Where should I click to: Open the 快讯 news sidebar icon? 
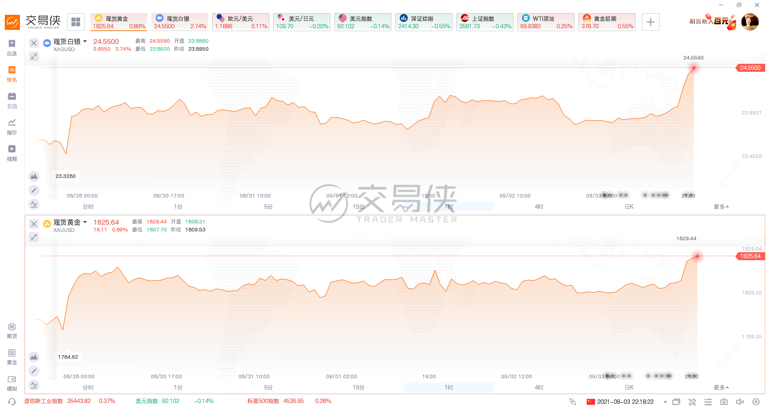(x=12, y=74)
